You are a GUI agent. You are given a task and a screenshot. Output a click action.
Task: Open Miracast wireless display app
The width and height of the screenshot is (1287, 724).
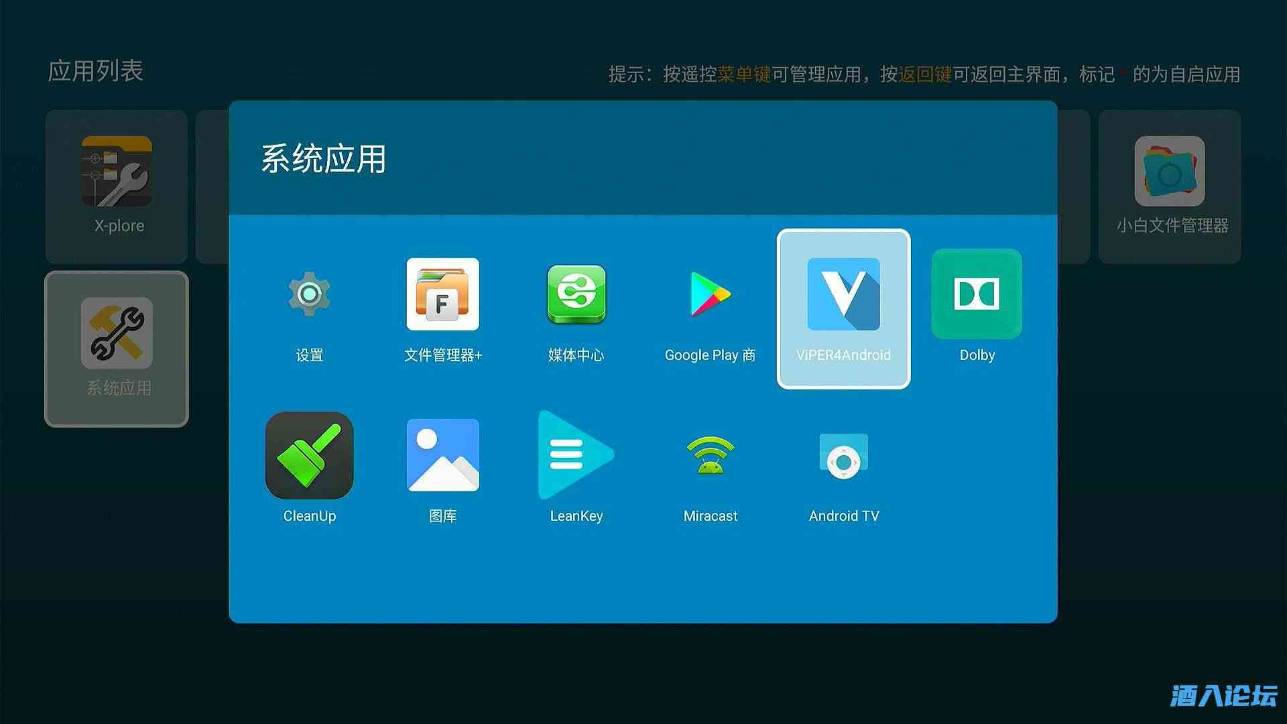point(710,456)
